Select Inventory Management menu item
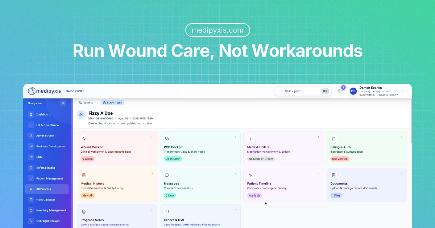 click(x=47, y=210)
